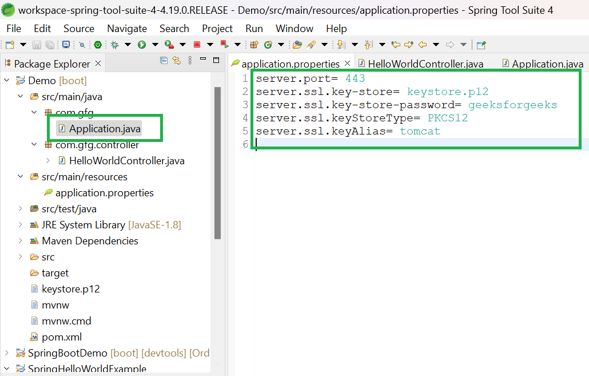Screen dimensions: 589x376
Task: Click the Back navigation yellow arrow
Action: (423, 45)
